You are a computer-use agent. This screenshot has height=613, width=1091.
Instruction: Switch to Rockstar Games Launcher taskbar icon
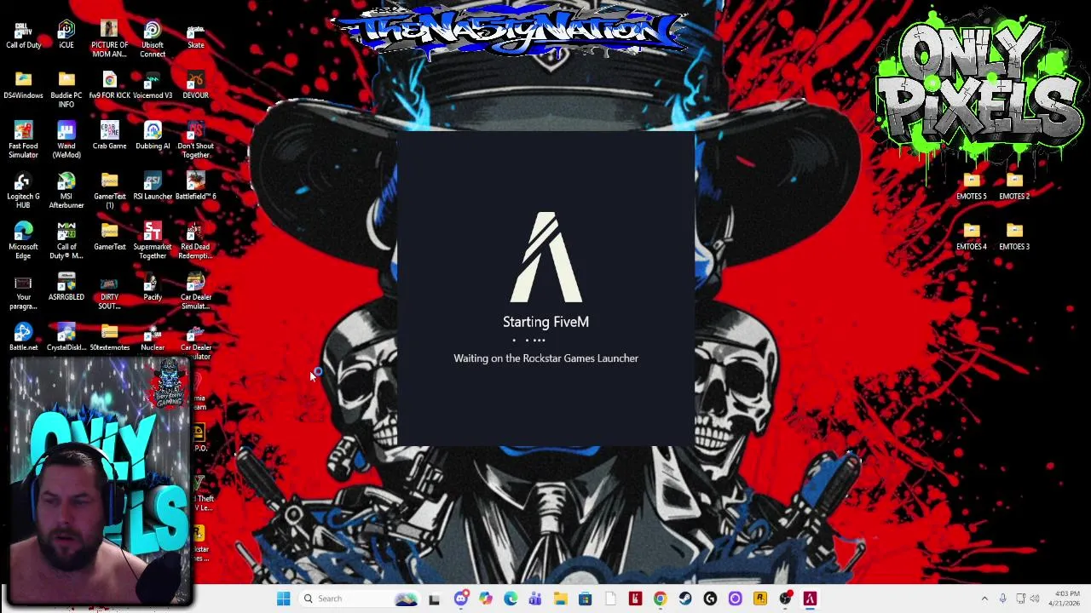pos(759,599)
